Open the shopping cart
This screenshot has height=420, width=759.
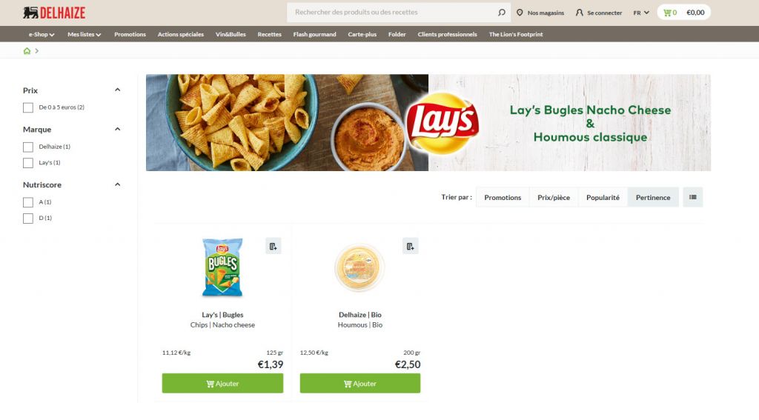click(683, 13)
